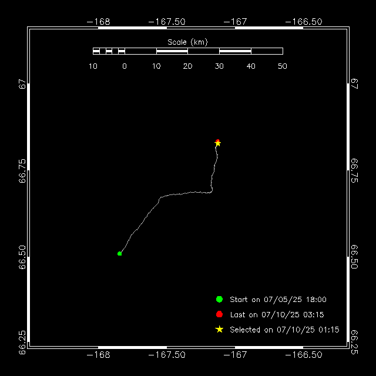Click the green start marker on the track

pos(120,254)
